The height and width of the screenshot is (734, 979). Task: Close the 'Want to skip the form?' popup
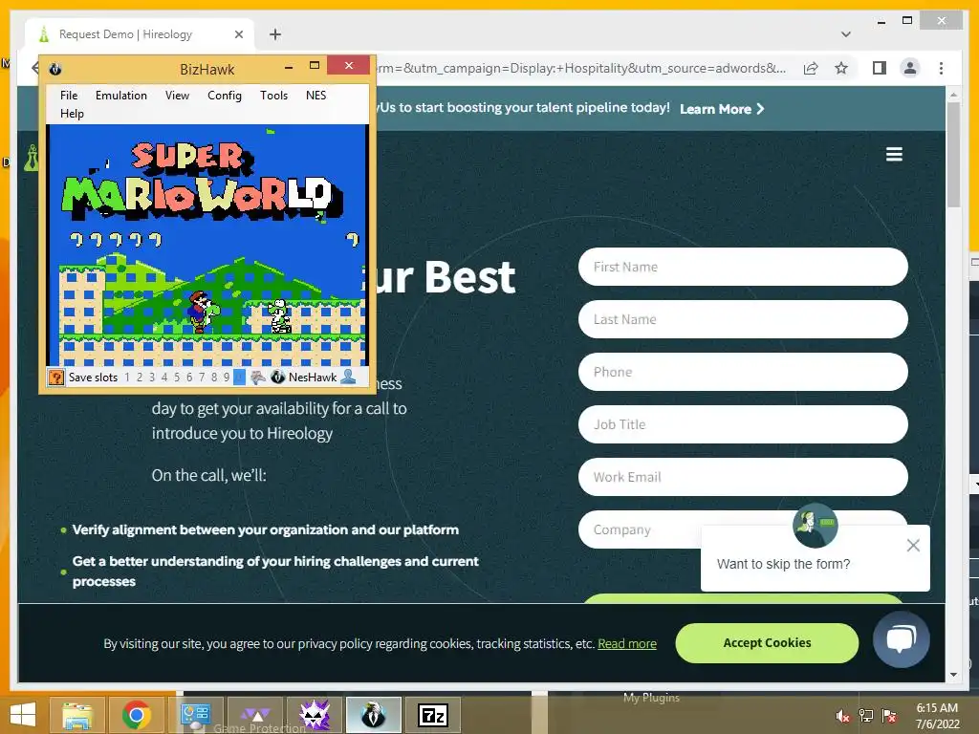click(x=913, y=546)
